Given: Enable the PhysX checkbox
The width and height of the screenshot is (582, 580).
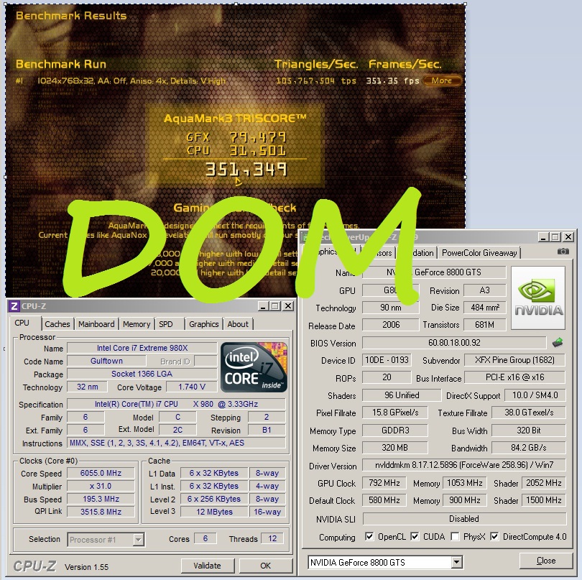Looking at the screenshot, I should pyautogui.click(x=455, y=537).
